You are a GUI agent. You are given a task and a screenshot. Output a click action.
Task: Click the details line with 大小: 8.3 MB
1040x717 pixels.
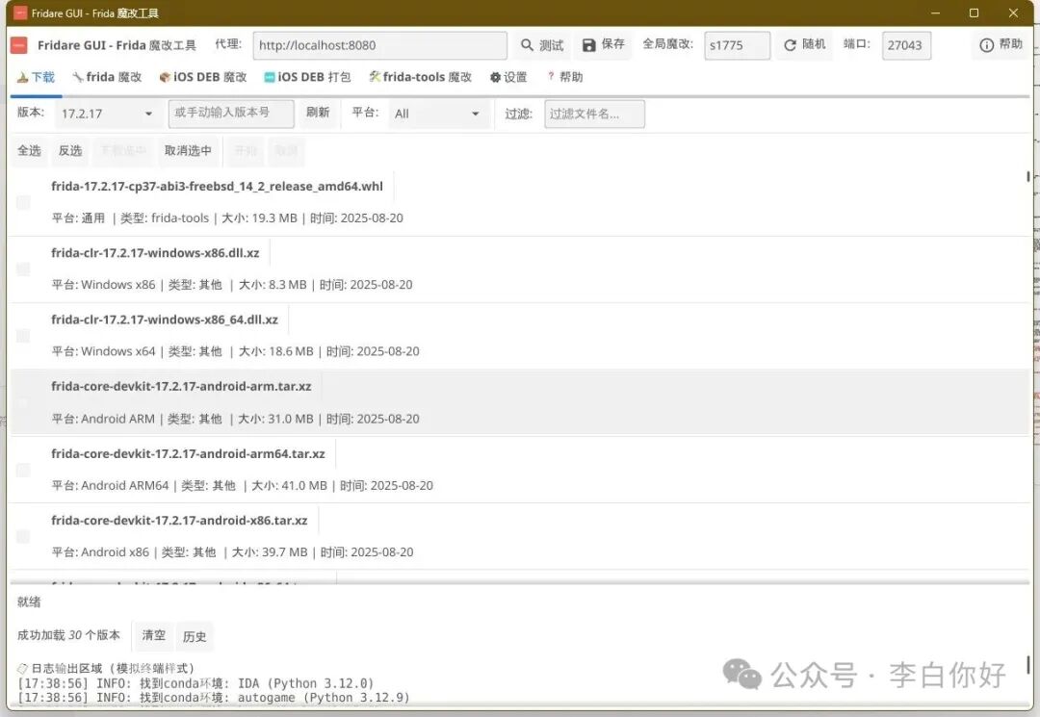[231, 284]
